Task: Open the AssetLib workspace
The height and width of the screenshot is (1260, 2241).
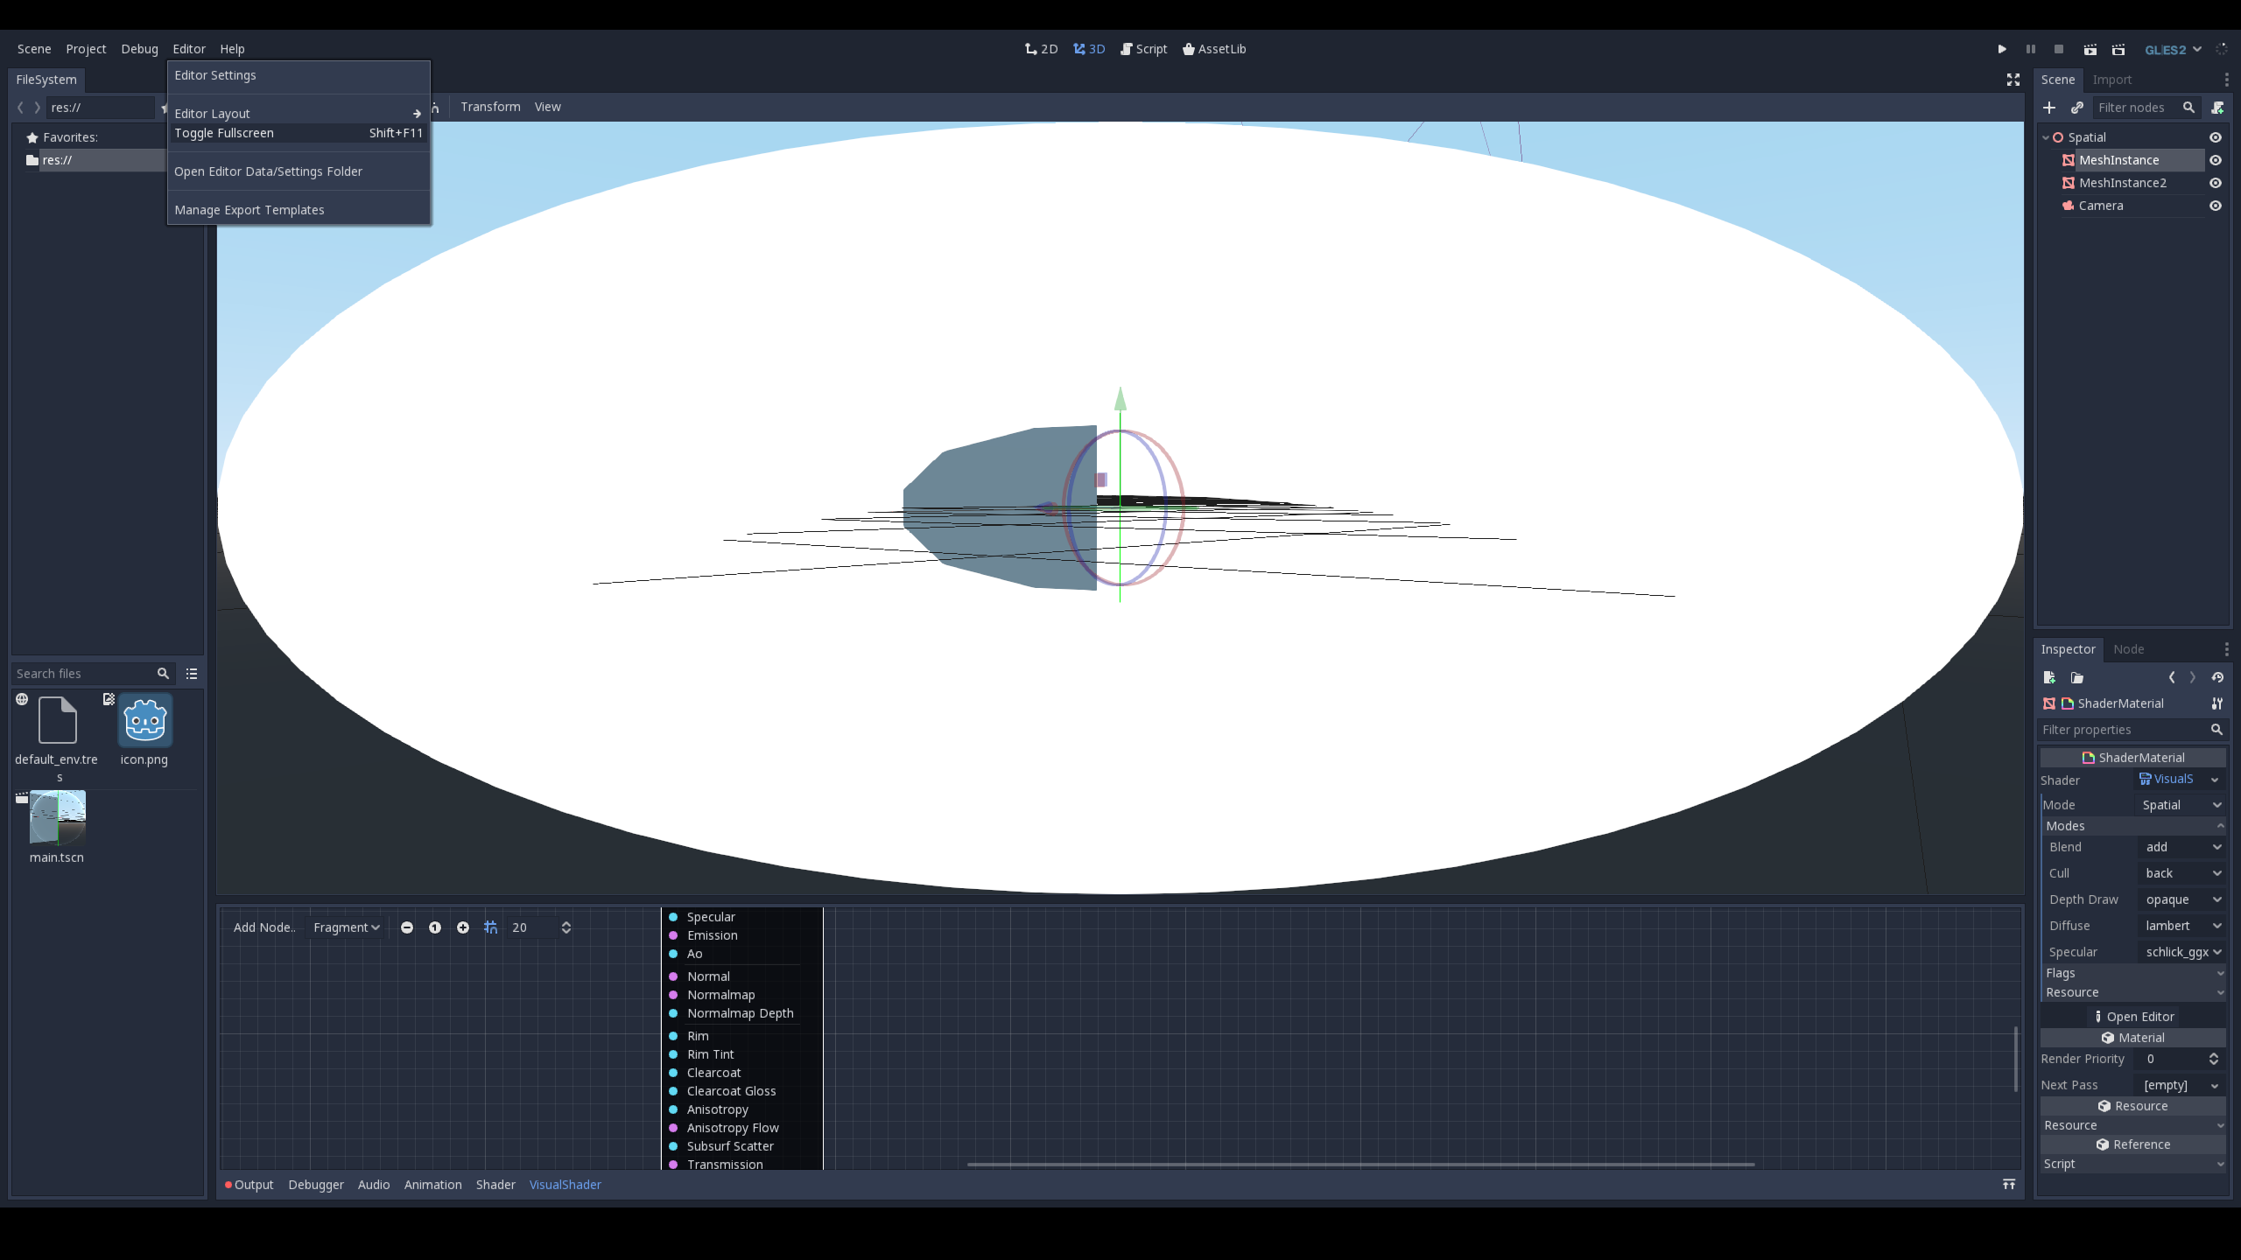Action: [x=1214, y=48]
